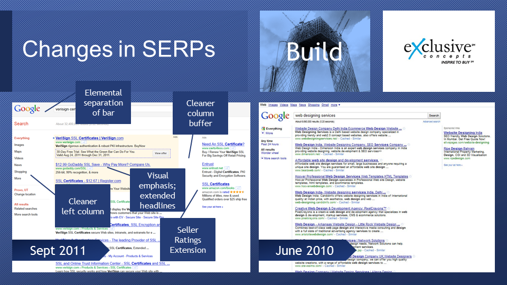Open Affordable web site design and development result

[x=336, y=160]
